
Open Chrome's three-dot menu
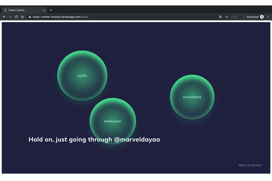[268, 17]
